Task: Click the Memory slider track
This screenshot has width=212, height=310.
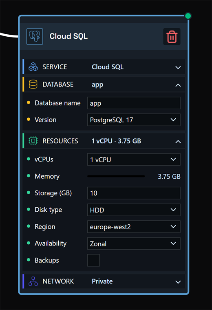Action: (x=116, y=176)
